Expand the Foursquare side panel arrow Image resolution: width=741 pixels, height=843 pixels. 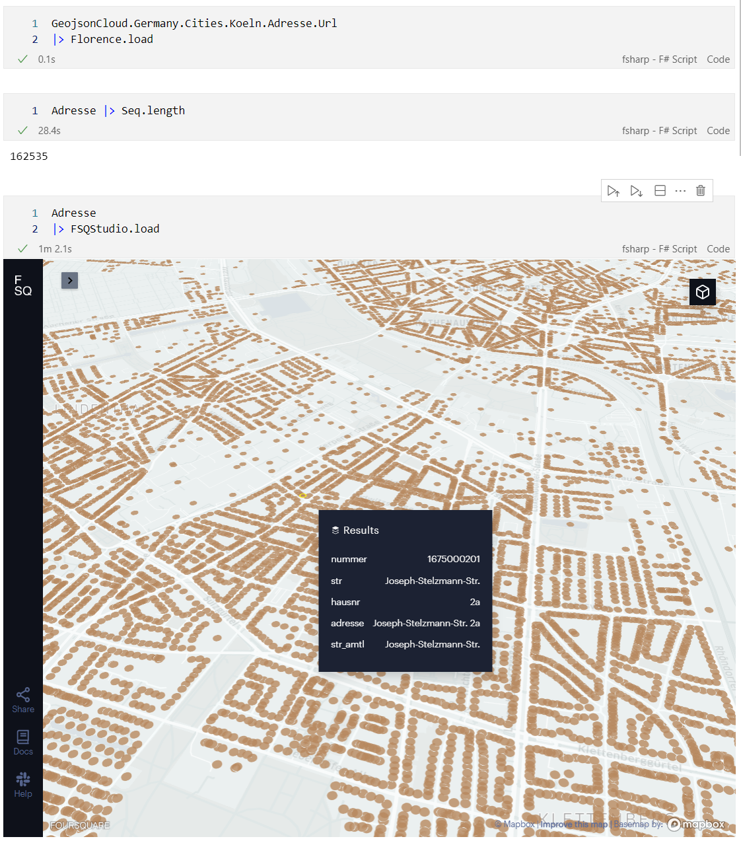(70, 281)
